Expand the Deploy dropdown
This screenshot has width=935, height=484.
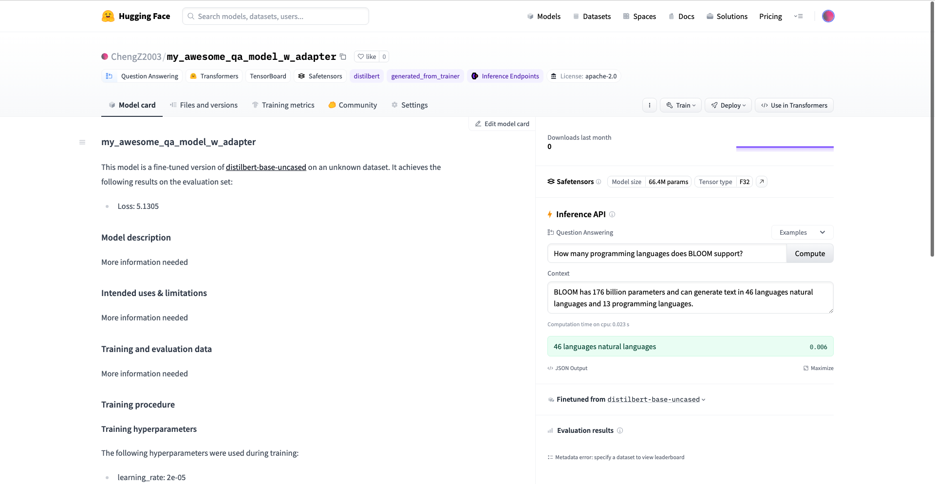[x=728, y=105]
